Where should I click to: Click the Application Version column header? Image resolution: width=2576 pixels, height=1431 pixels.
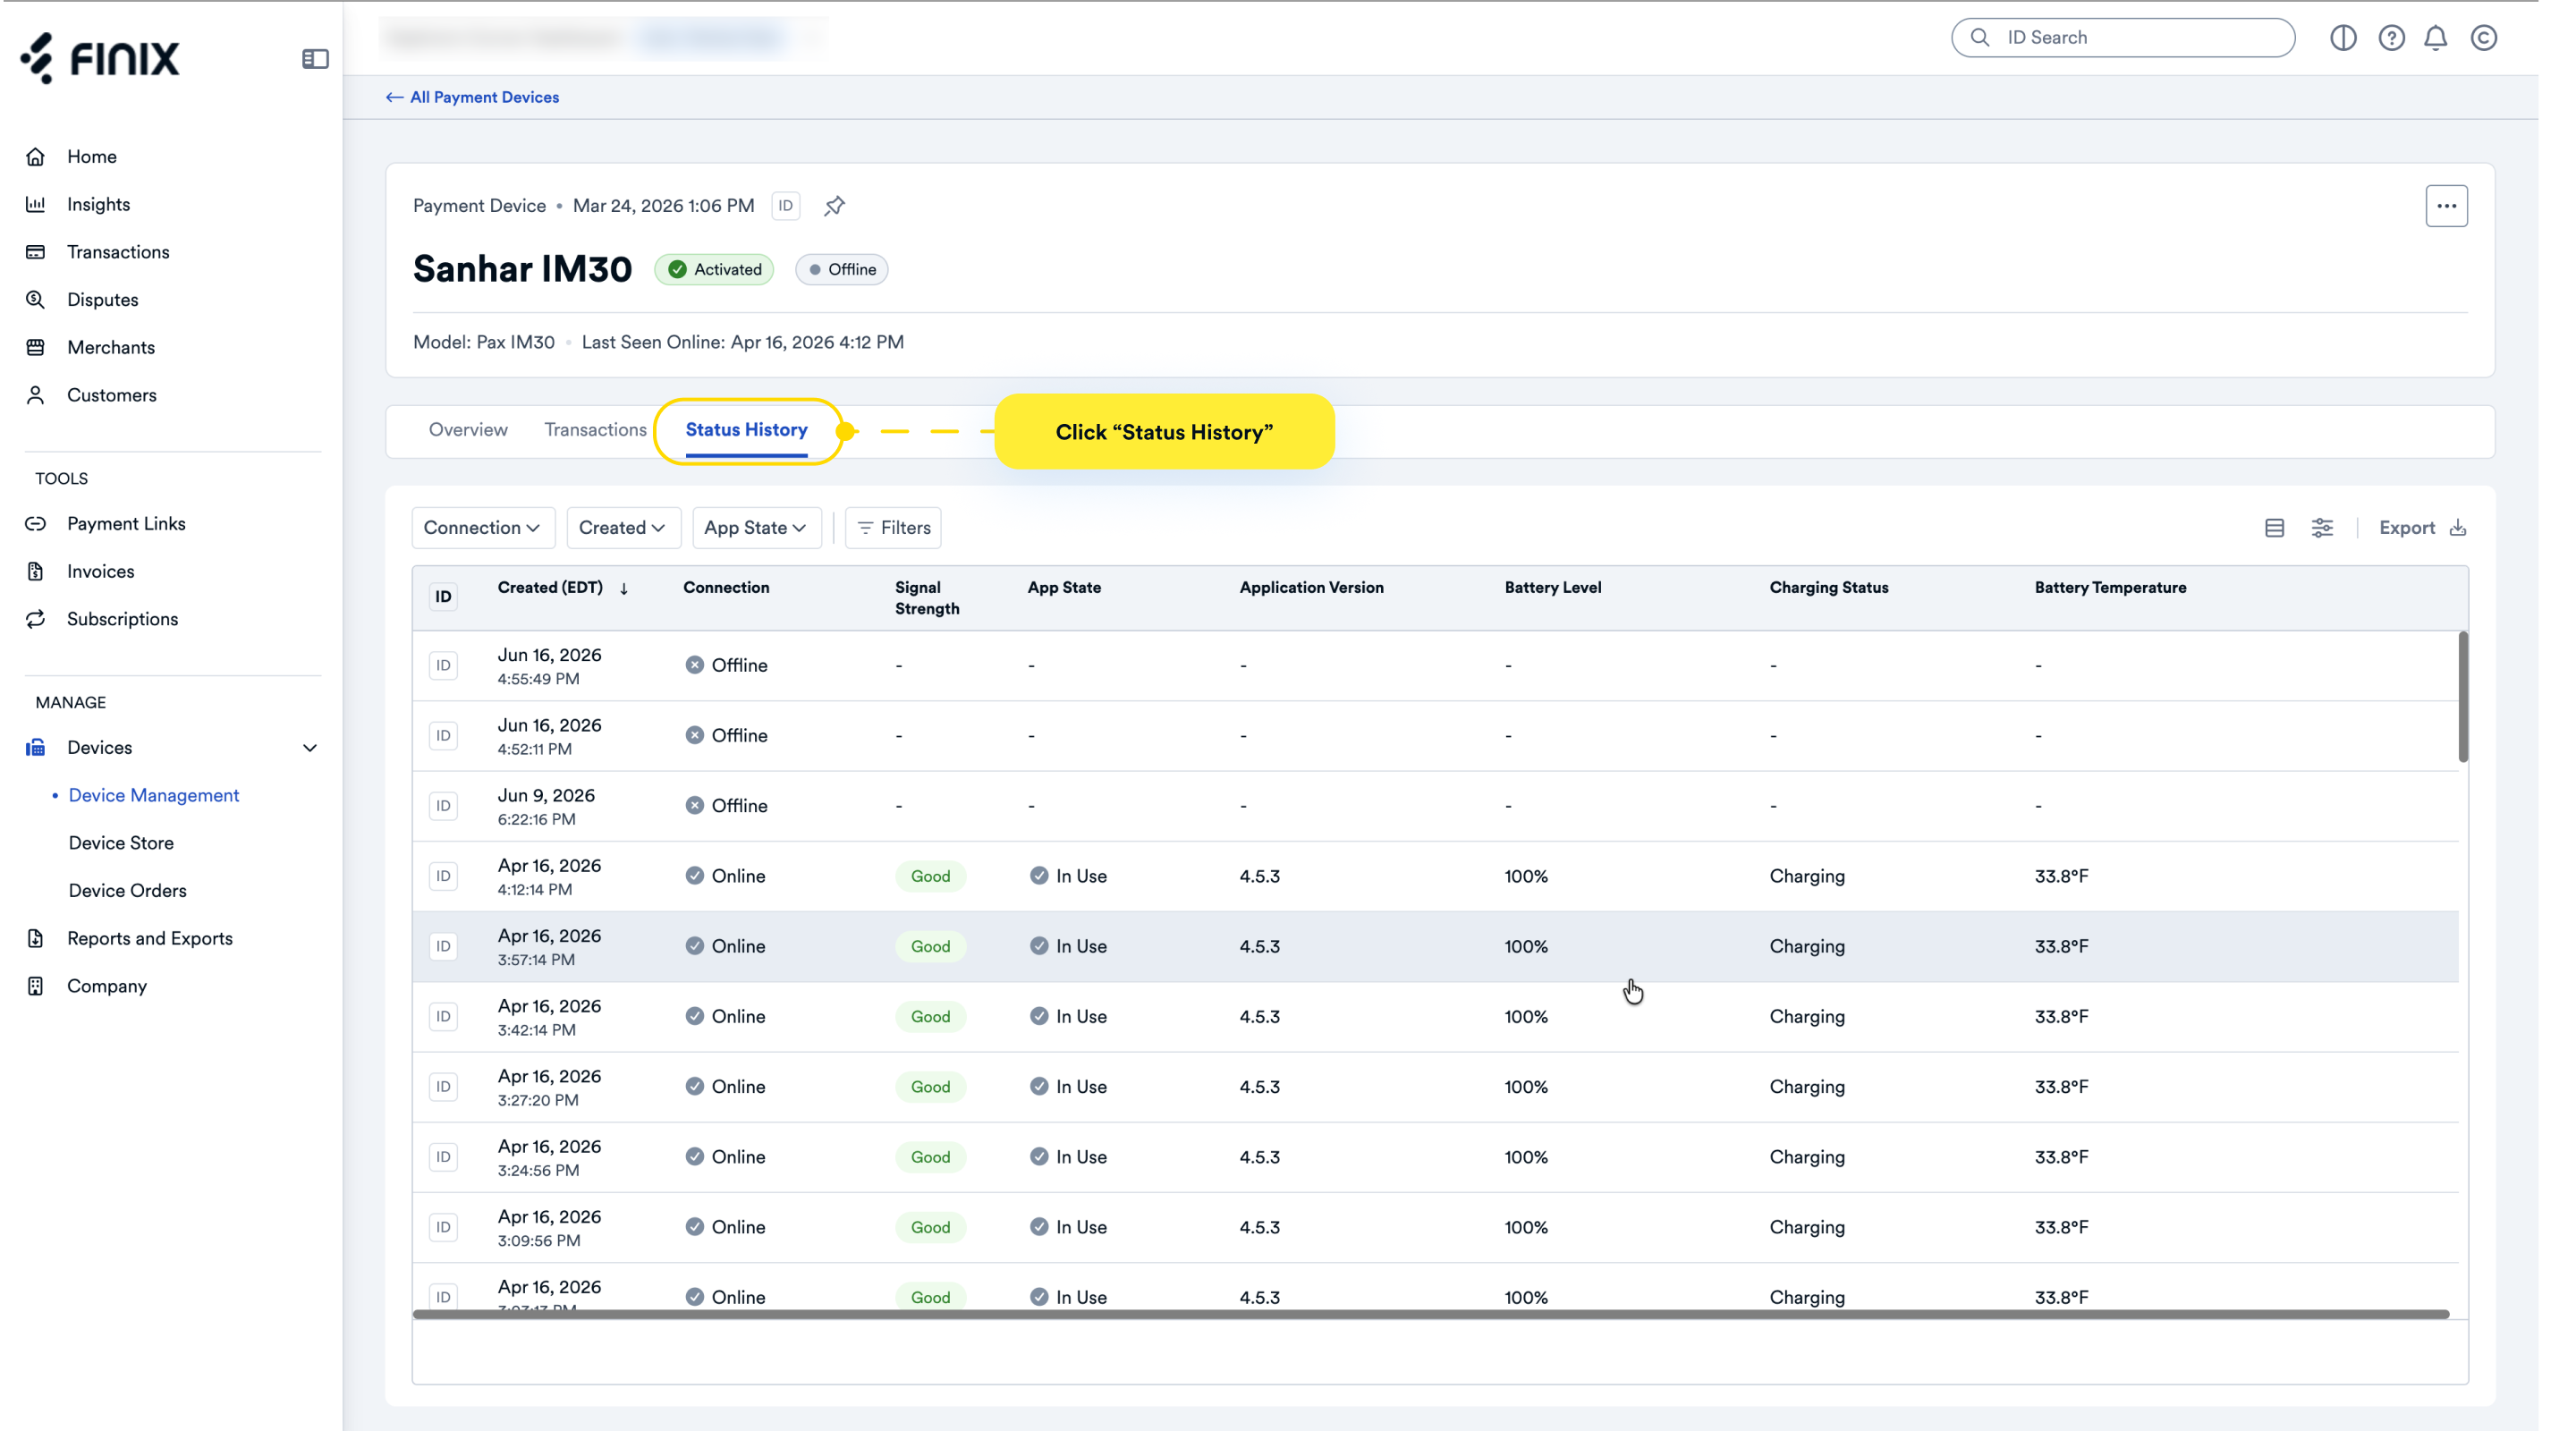pos(1311,588)
